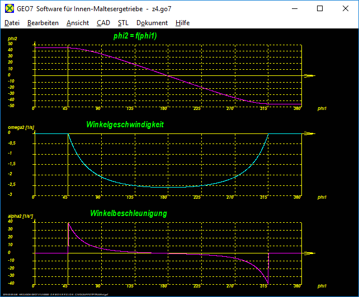The width and height of the screenshot is (359, 297).
Task: Click the 'alpha2 [1/s²]' axis label
Action: 20,215
